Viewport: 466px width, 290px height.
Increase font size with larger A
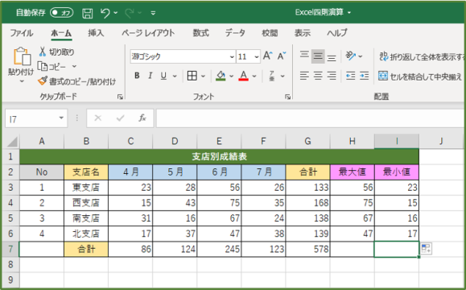click(x=267, y=56)
